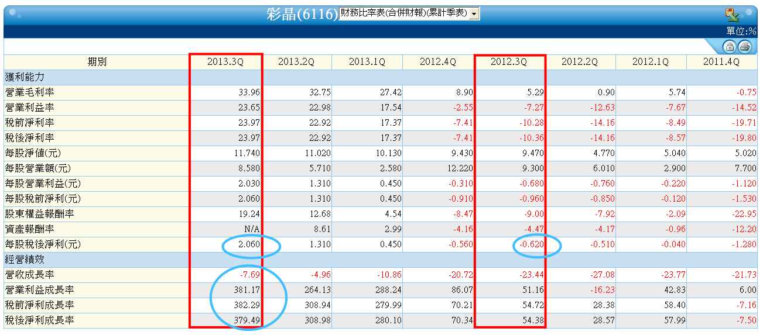Click value 5.29 in 營業毛利率 row
Image resolution: width=763 pixels, height=335 pixels.
(x=535, y=92)
